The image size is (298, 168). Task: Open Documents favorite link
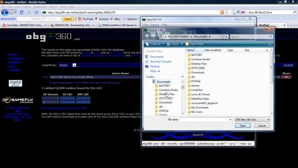tap(157, 57)
